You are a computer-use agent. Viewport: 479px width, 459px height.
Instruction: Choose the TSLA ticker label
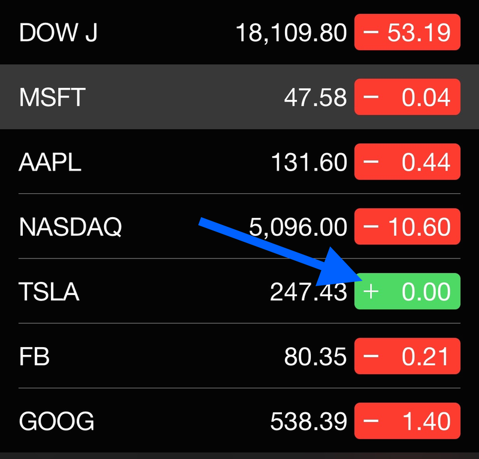pos(49,291)
